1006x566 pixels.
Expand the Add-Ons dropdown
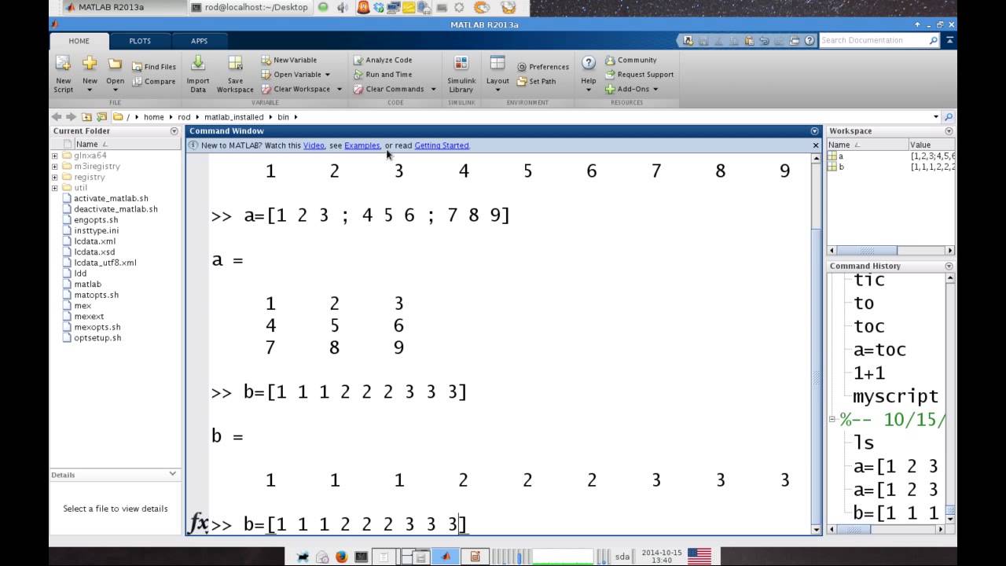(x=632, y=89)
